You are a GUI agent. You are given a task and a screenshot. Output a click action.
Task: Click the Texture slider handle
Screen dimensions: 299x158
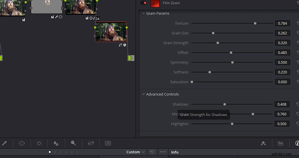click(255, 23)
